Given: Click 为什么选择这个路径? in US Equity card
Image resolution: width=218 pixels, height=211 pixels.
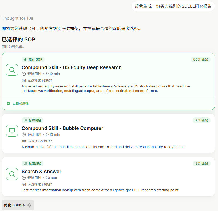Looking at the screenshot, I should 37,81.
